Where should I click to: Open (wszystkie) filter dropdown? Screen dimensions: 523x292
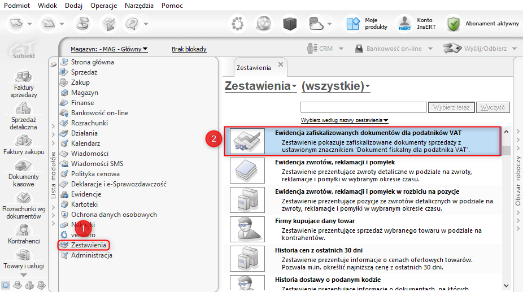336,86
